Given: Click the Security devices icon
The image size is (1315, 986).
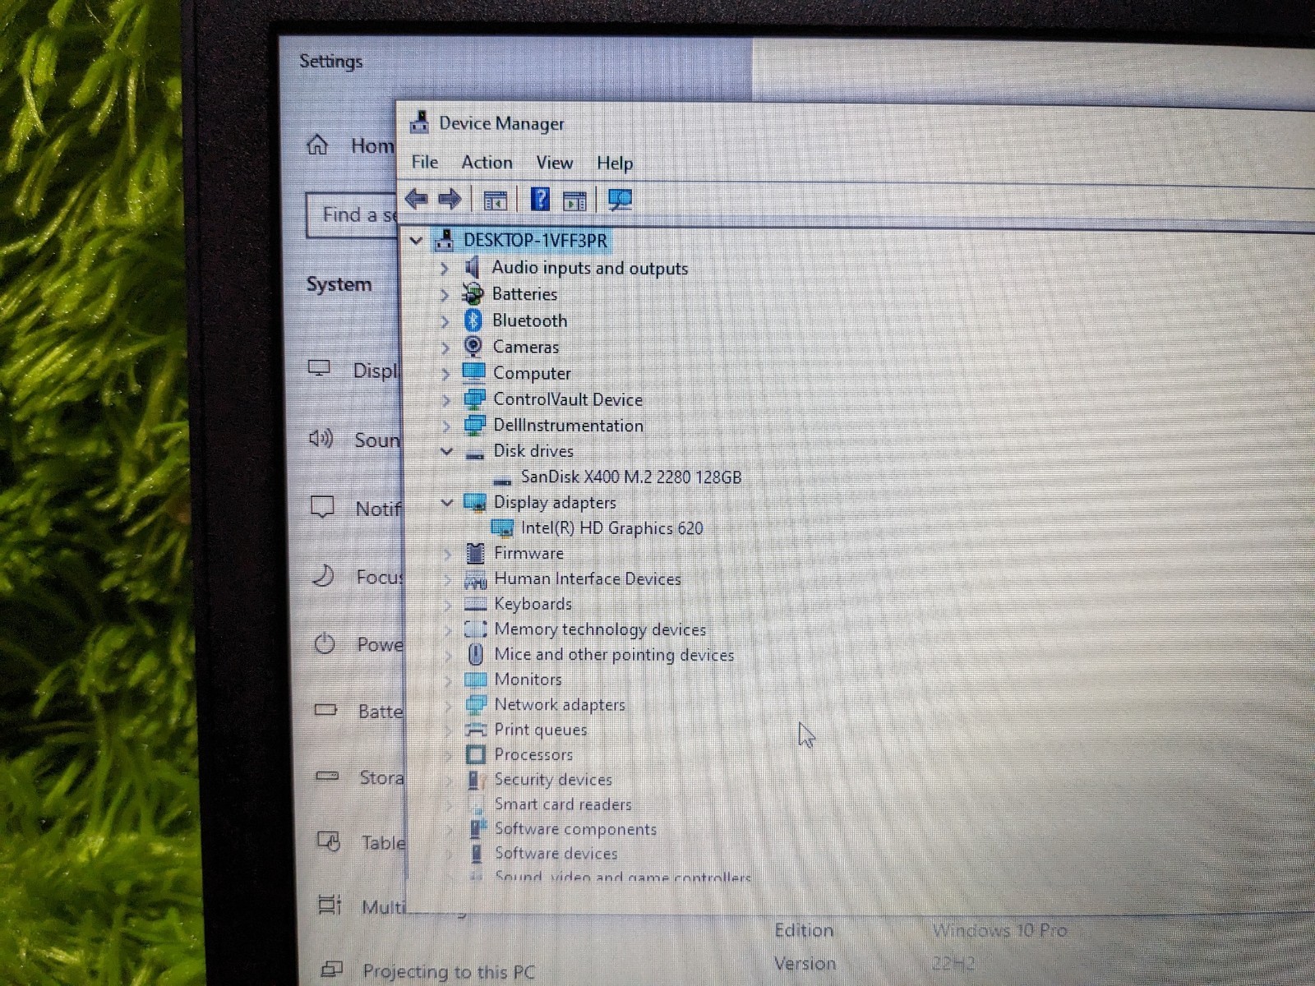Looking at the screenshot, I should pyautogui.click(x=475, y=779).
